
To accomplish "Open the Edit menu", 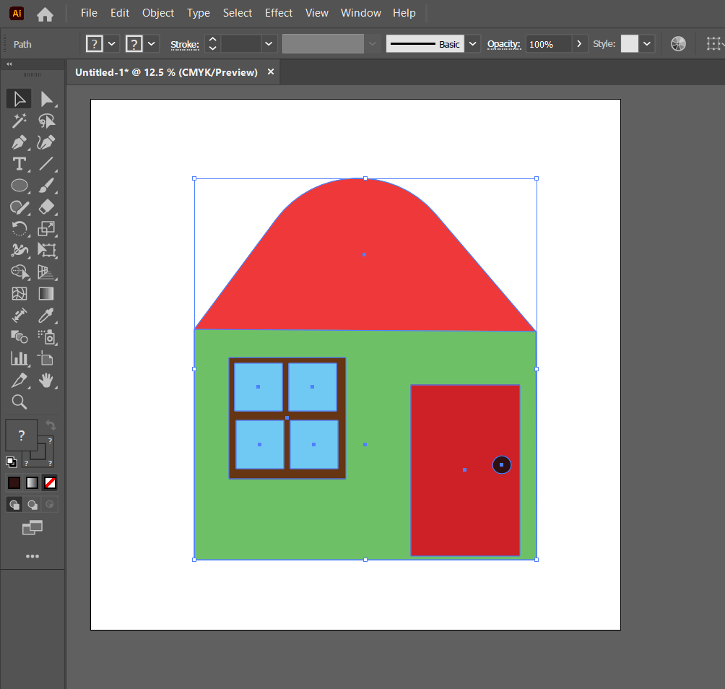I will [x=120, y=13].
